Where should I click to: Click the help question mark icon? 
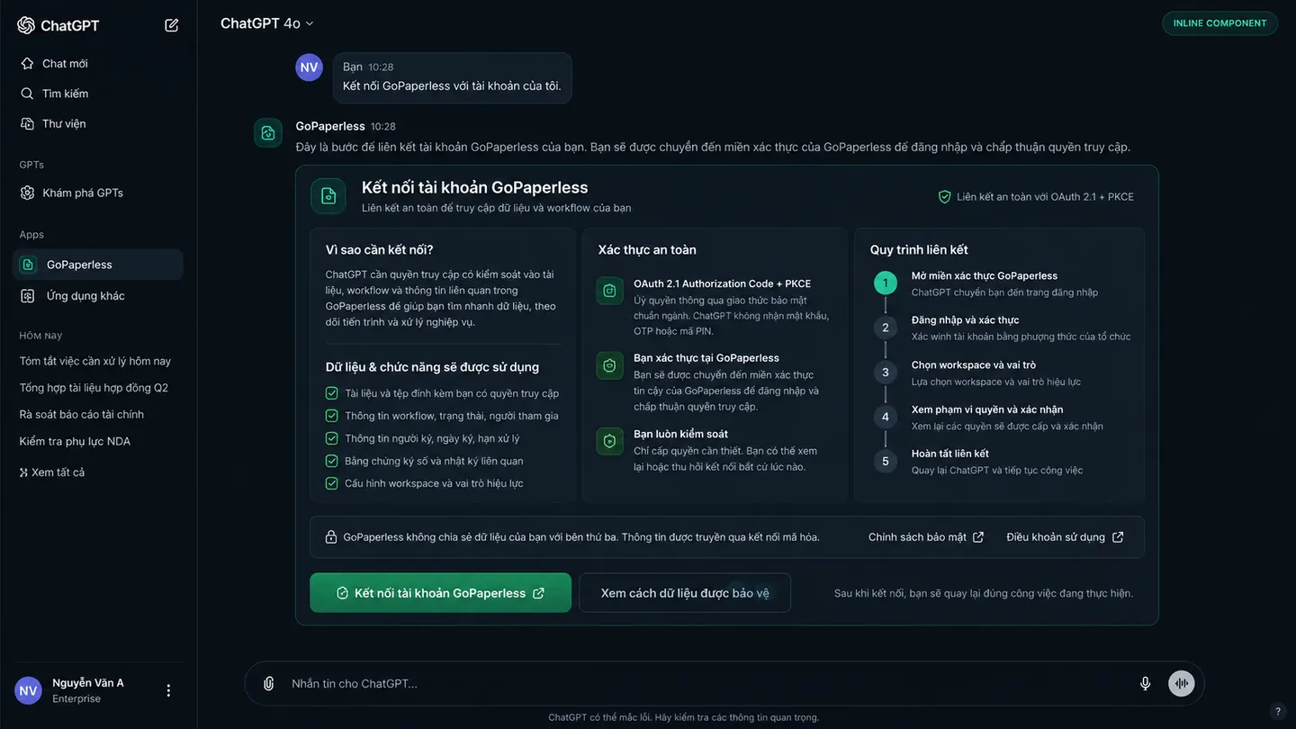click(x=1278, y=711)
